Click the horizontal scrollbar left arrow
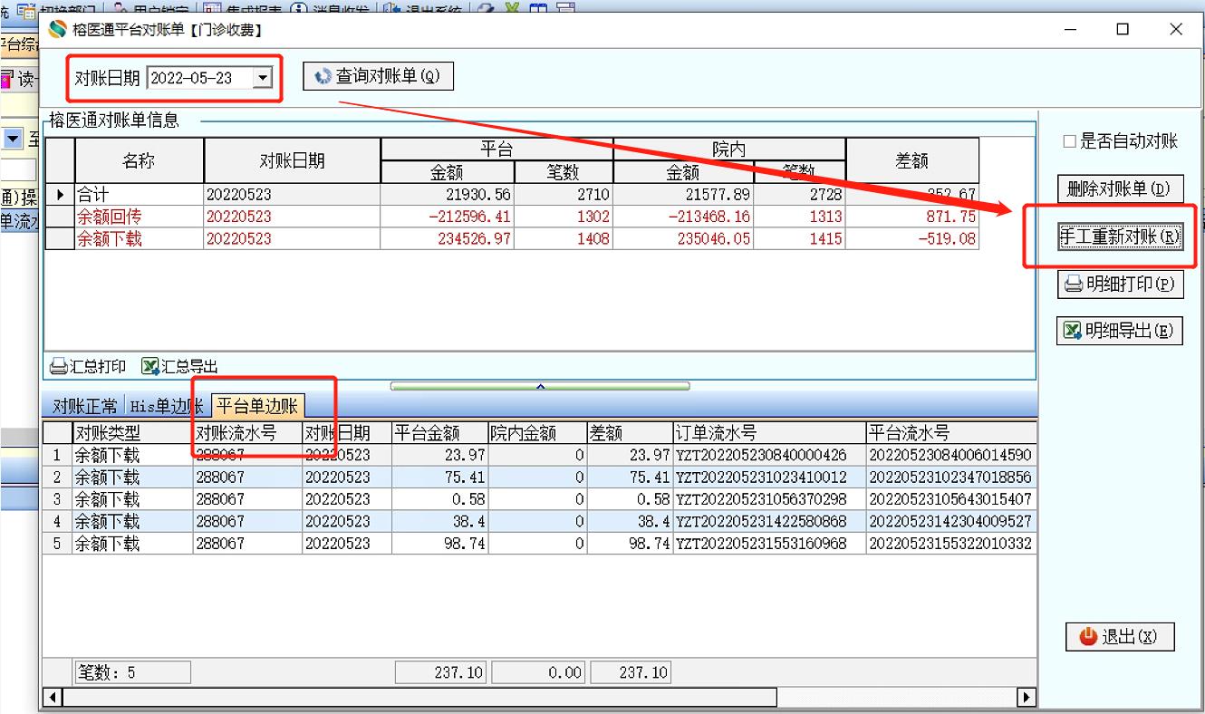Image resolution: width=1205 pixels, height=714 pixels. [53, 698]
